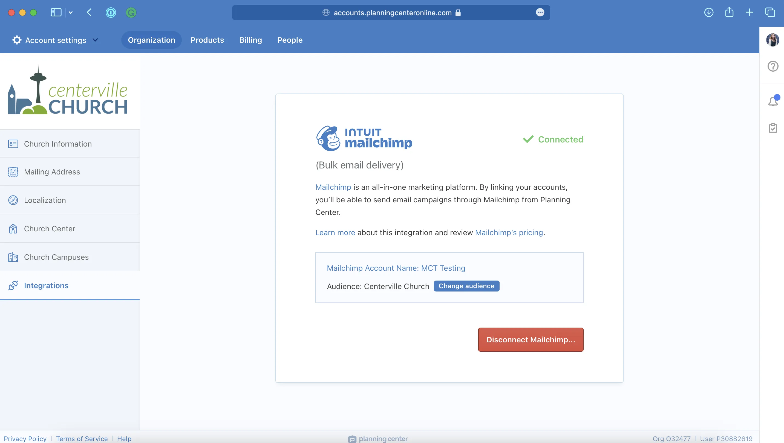
Task: Open the sidebar tab chevron dropdown
Action: pos(71,13)
